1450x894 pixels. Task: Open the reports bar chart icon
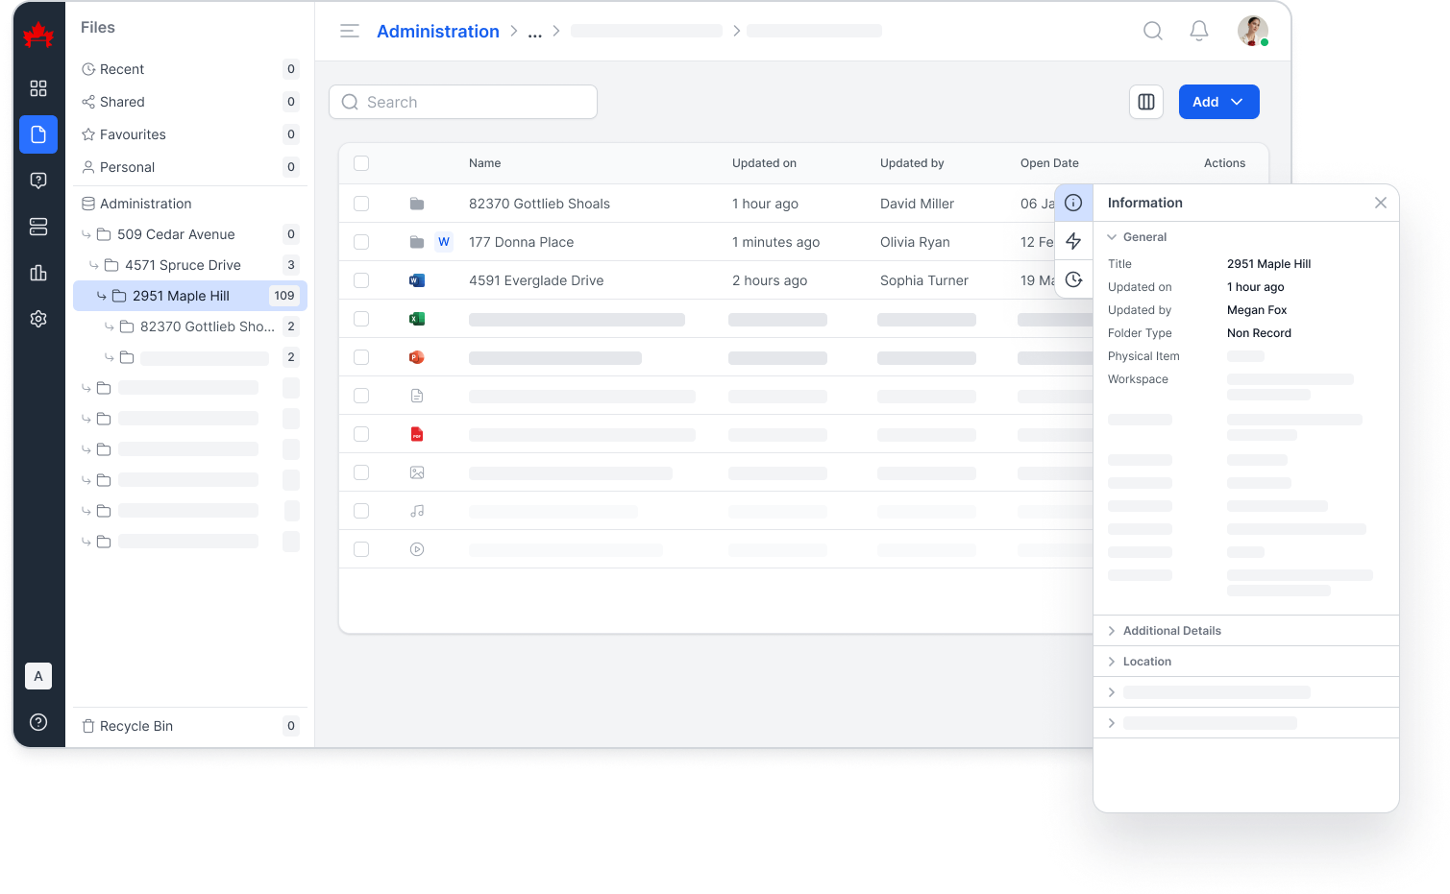click(x=38, y=273)
